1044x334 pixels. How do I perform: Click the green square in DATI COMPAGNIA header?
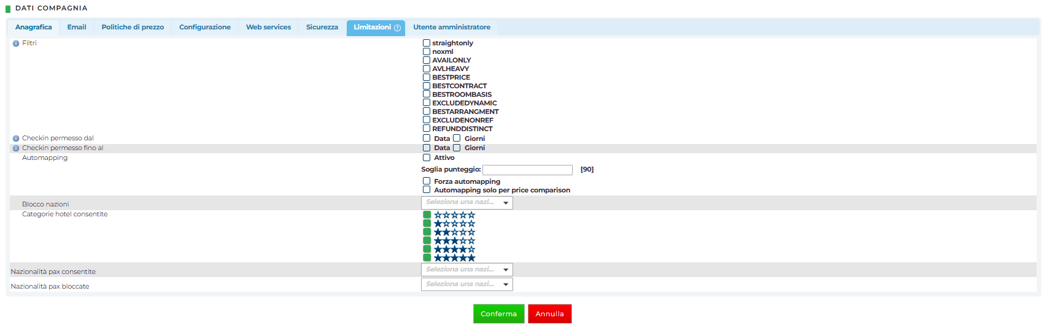point(8,9)
